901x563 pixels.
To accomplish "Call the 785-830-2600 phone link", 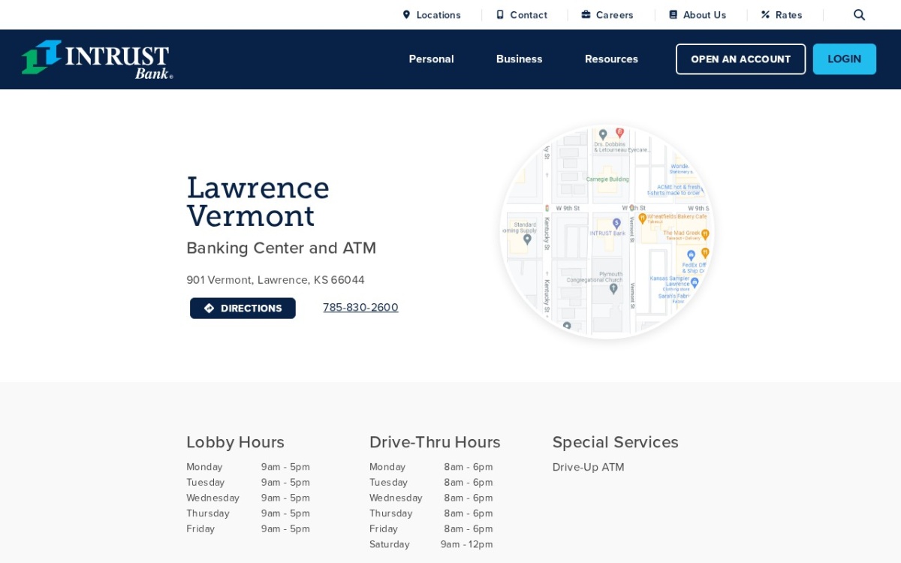I will 360,308.
